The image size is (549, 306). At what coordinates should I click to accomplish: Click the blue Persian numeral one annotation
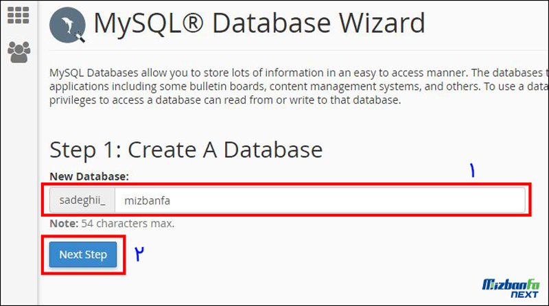pyautogui.click(x=472, y=170)
